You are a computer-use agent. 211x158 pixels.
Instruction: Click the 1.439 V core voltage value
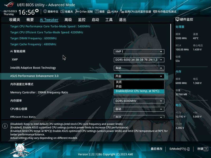pyautogui.click(x=197, y=50)
